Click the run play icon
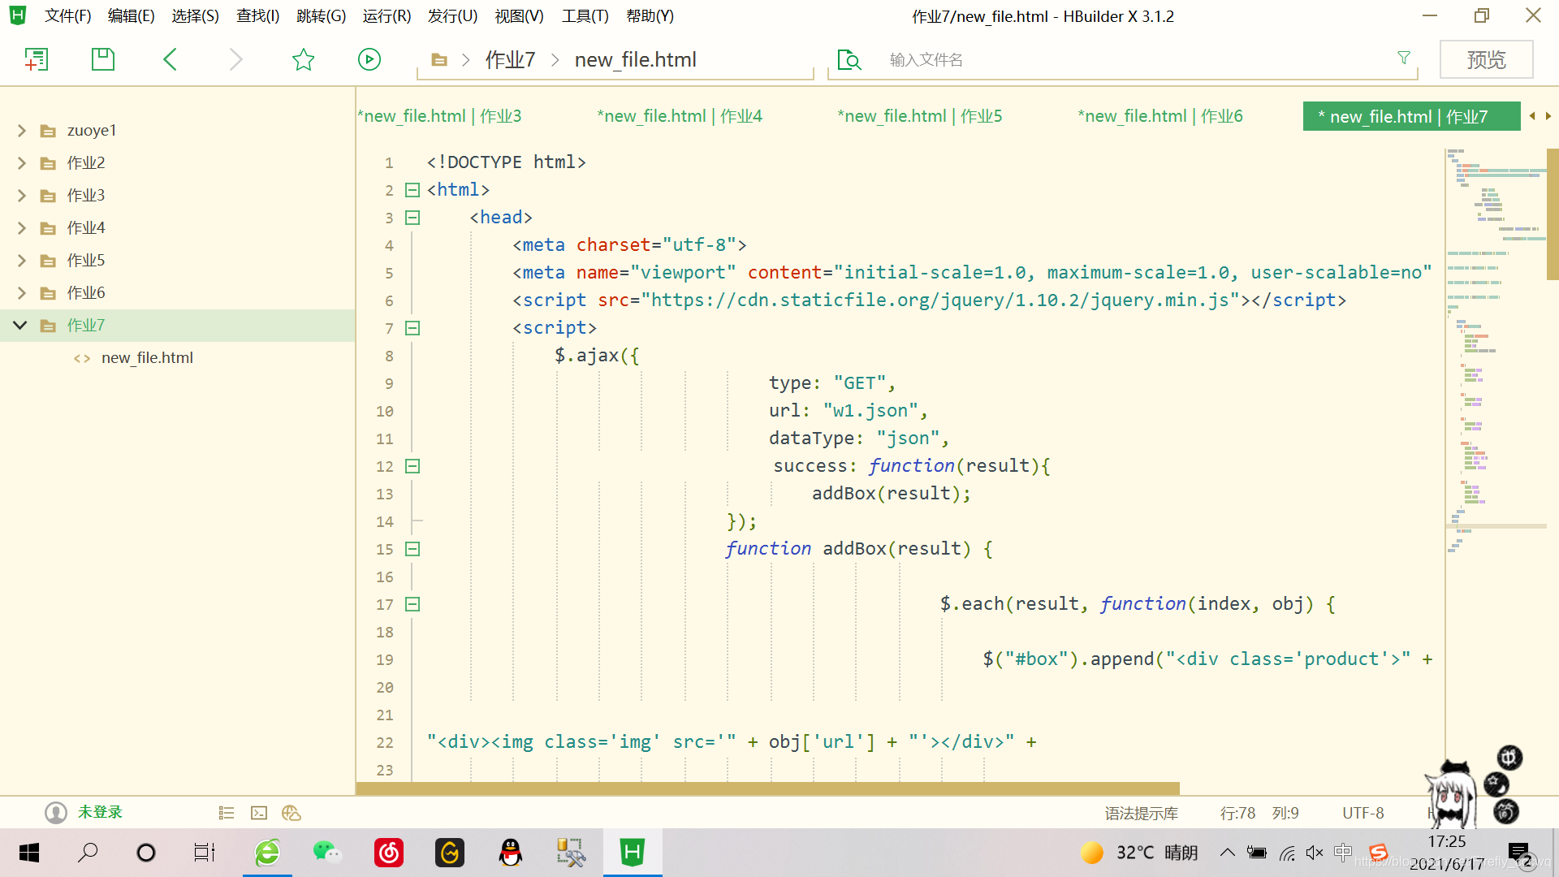The image size is (1559, 877). (x=369, y=59)
